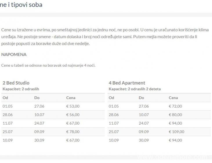
Task: Click the 'Do' column header in apartment table
Action: click(141, 98)
